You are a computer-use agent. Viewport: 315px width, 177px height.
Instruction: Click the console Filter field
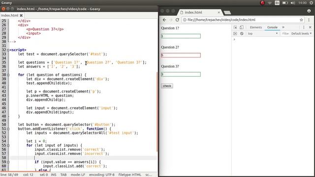point(285,33)
